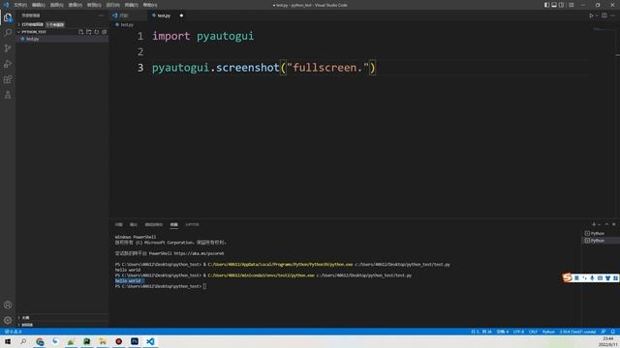This screenshot has height=348, width=620.
Task: Maximize the terminal panel size
Action: pos(606,224)
